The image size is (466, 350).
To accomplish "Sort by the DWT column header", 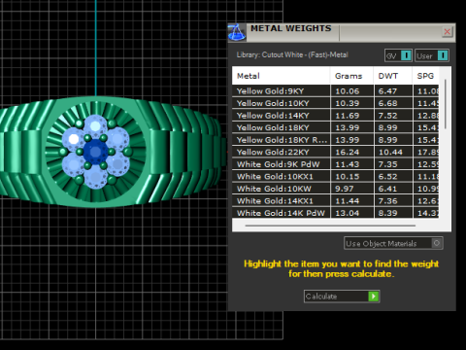I will tap(393, 76).
